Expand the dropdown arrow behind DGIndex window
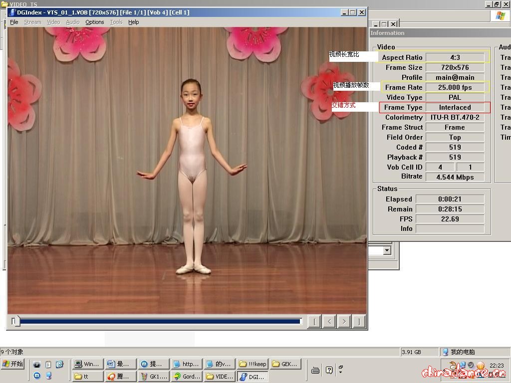This screenshot has height=383, width=511. click(387, 250)
